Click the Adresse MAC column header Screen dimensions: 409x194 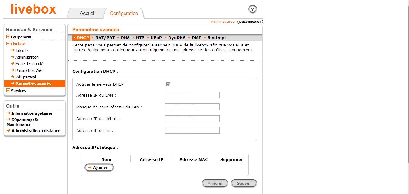click(x=194, y=159)
